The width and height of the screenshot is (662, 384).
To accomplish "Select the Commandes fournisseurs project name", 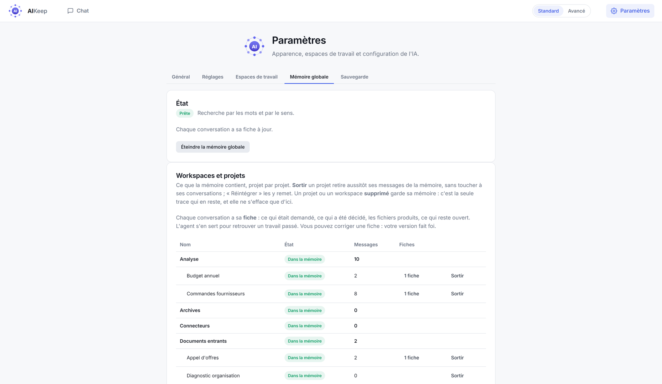I will [216, 294].
